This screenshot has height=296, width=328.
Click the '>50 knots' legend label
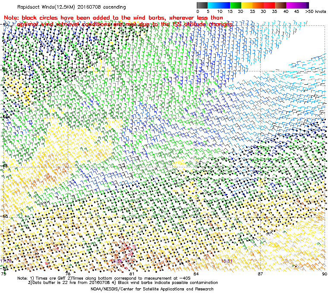pos(315,12)
